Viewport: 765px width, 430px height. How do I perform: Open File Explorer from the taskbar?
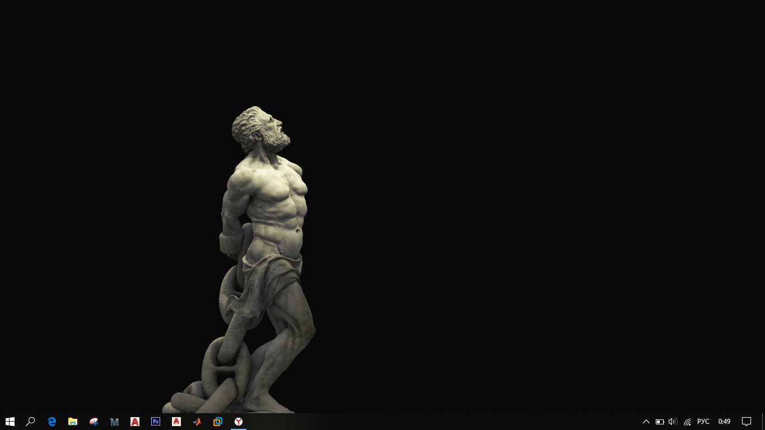coord(72,422)
